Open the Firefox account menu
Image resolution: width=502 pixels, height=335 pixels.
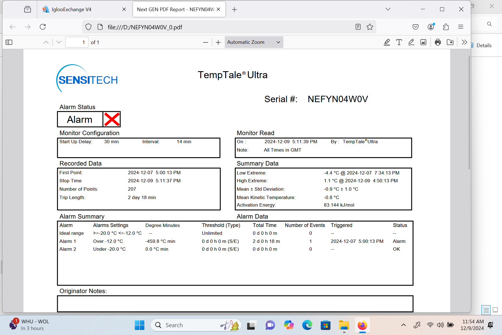tap(431, 27)
